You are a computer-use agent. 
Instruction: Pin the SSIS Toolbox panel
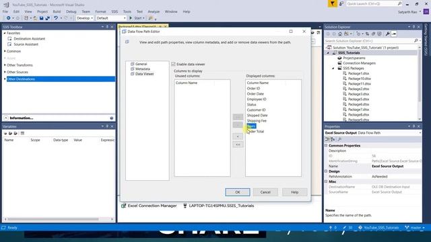tap(107, 27)
